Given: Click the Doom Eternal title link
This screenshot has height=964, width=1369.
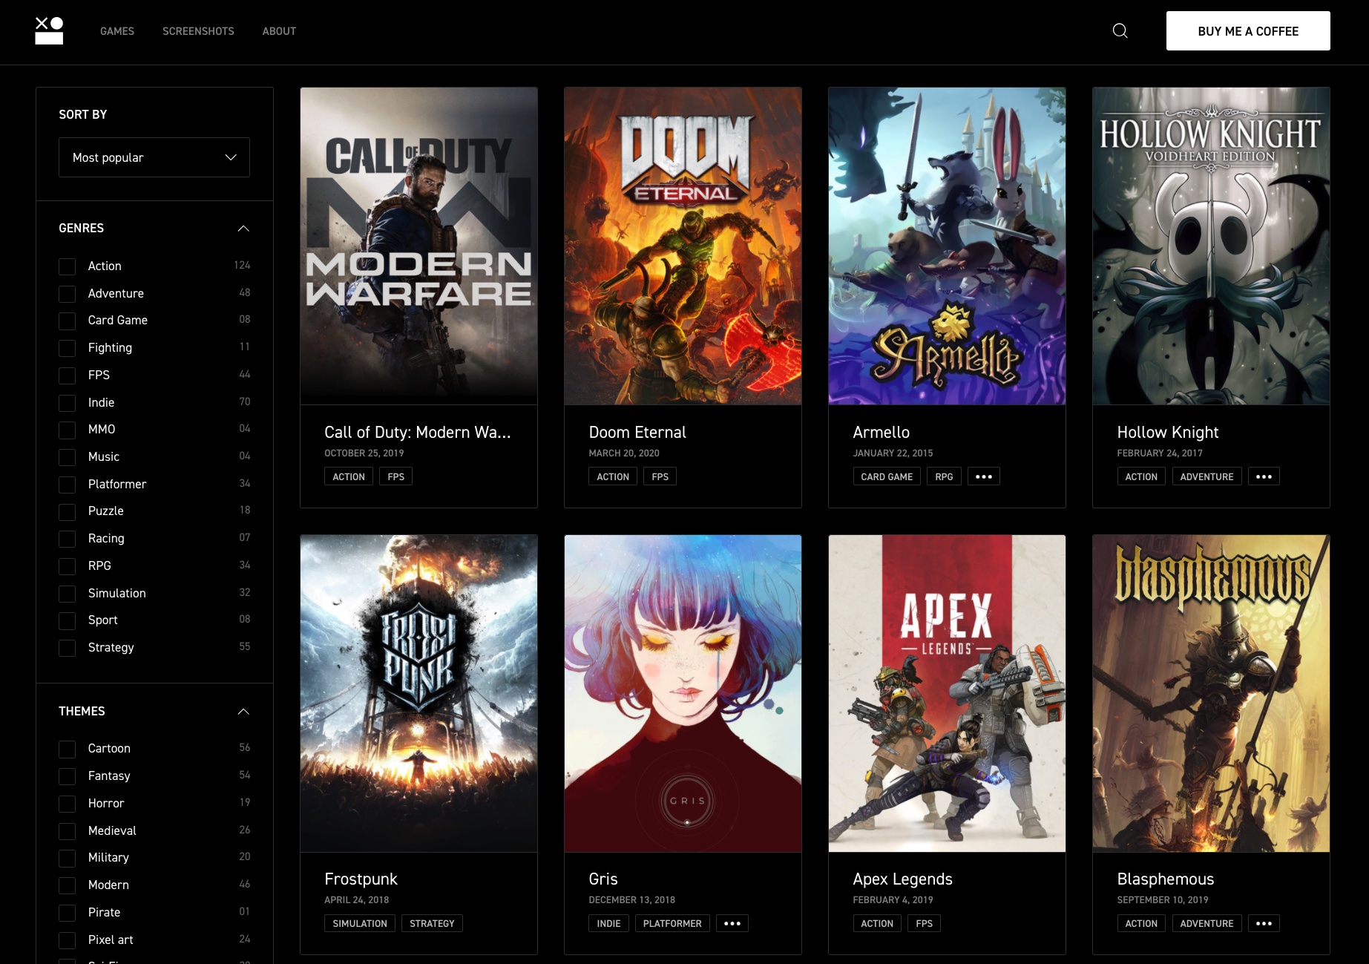Looking at the screenshot, I should pos(637,432).
